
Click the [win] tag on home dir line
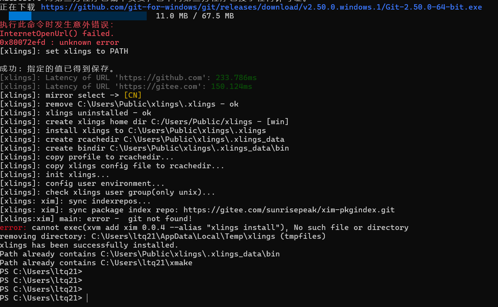coord(277,122)
